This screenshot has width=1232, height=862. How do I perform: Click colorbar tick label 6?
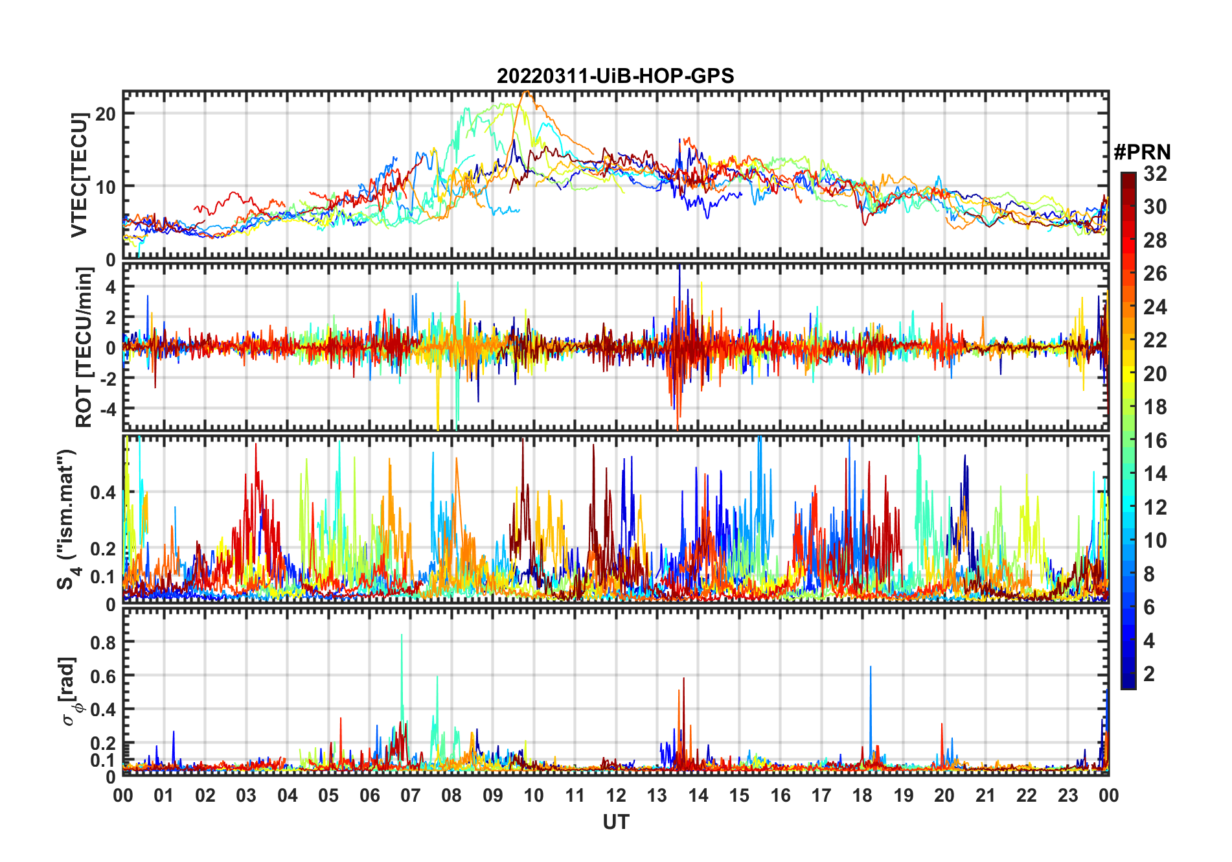tap(1149, 607)
